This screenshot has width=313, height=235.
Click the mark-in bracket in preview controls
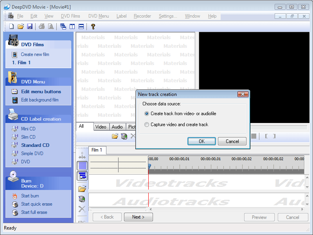click(x=266, y=136)
